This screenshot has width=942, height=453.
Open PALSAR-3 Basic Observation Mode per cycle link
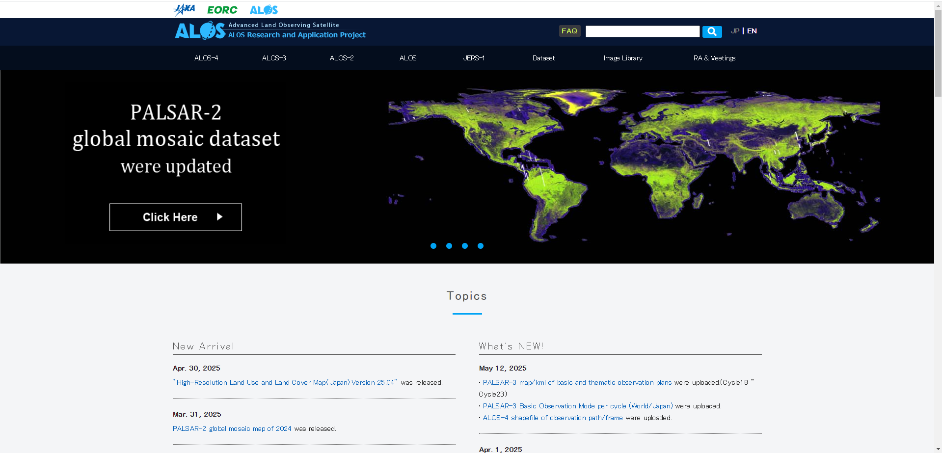578,406
